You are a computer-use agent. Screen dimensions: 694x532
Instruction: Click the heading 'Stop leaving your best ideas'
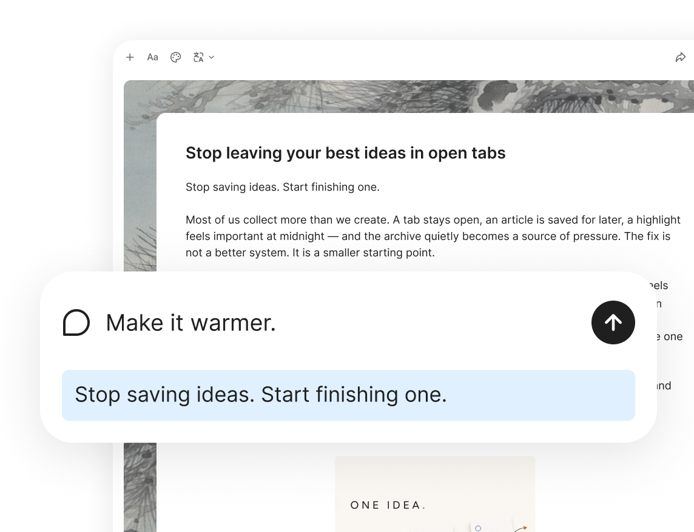coord(345,153)
